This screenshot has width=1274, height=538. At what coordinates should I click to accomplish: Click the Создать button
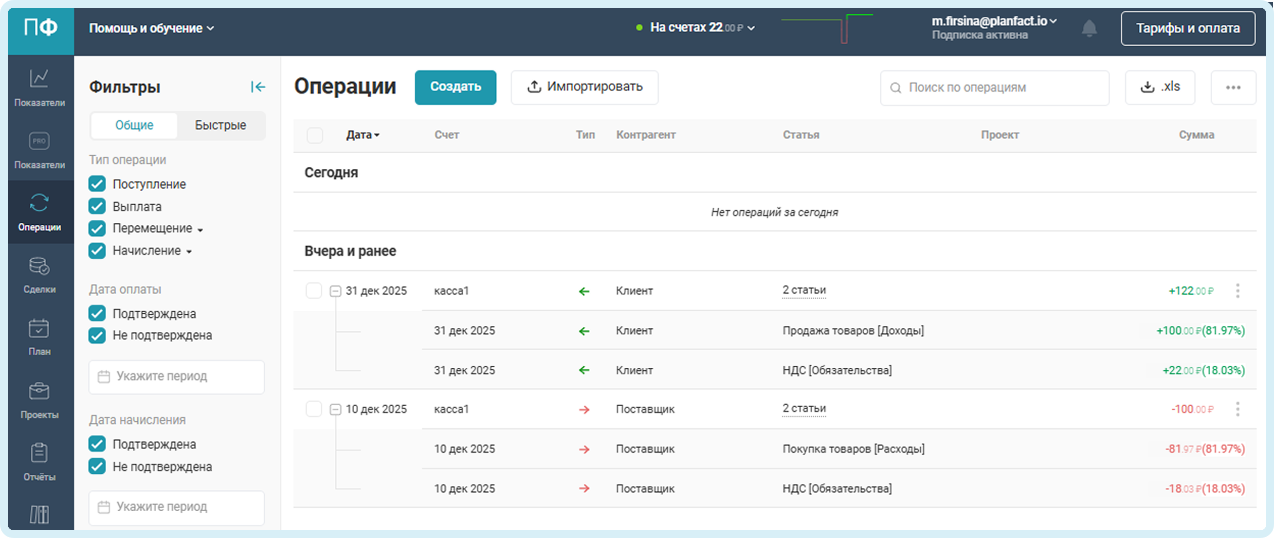pos(455,87)
